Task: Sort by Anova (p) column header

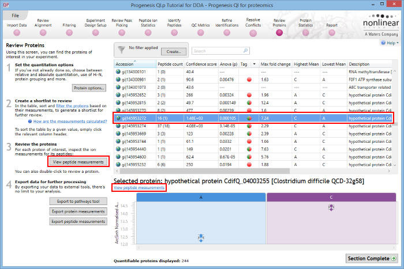Action: pyautogui.click(x=229, y=64)
